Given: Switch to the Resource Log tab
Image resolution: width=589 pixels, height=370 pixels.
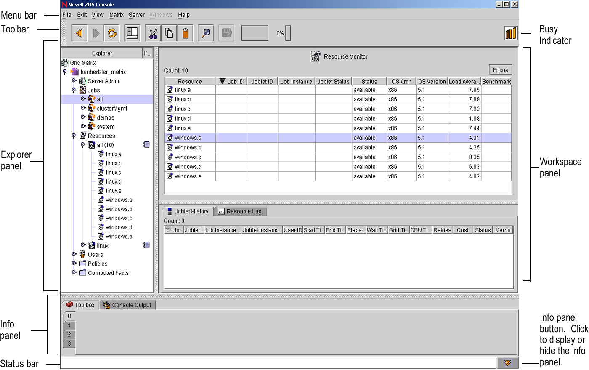Looking at the screenshot, I should click(240, 211).
